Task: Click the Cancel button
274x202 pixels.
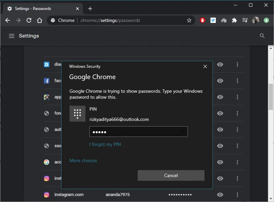Action: tap(171, 176)
